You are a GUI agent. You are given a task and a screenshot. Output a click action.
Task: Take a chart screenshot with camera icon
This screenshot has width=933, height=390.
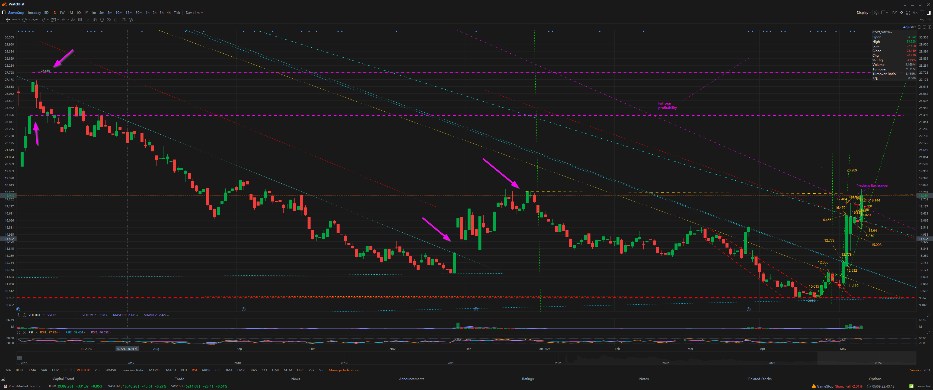[894, 13]
